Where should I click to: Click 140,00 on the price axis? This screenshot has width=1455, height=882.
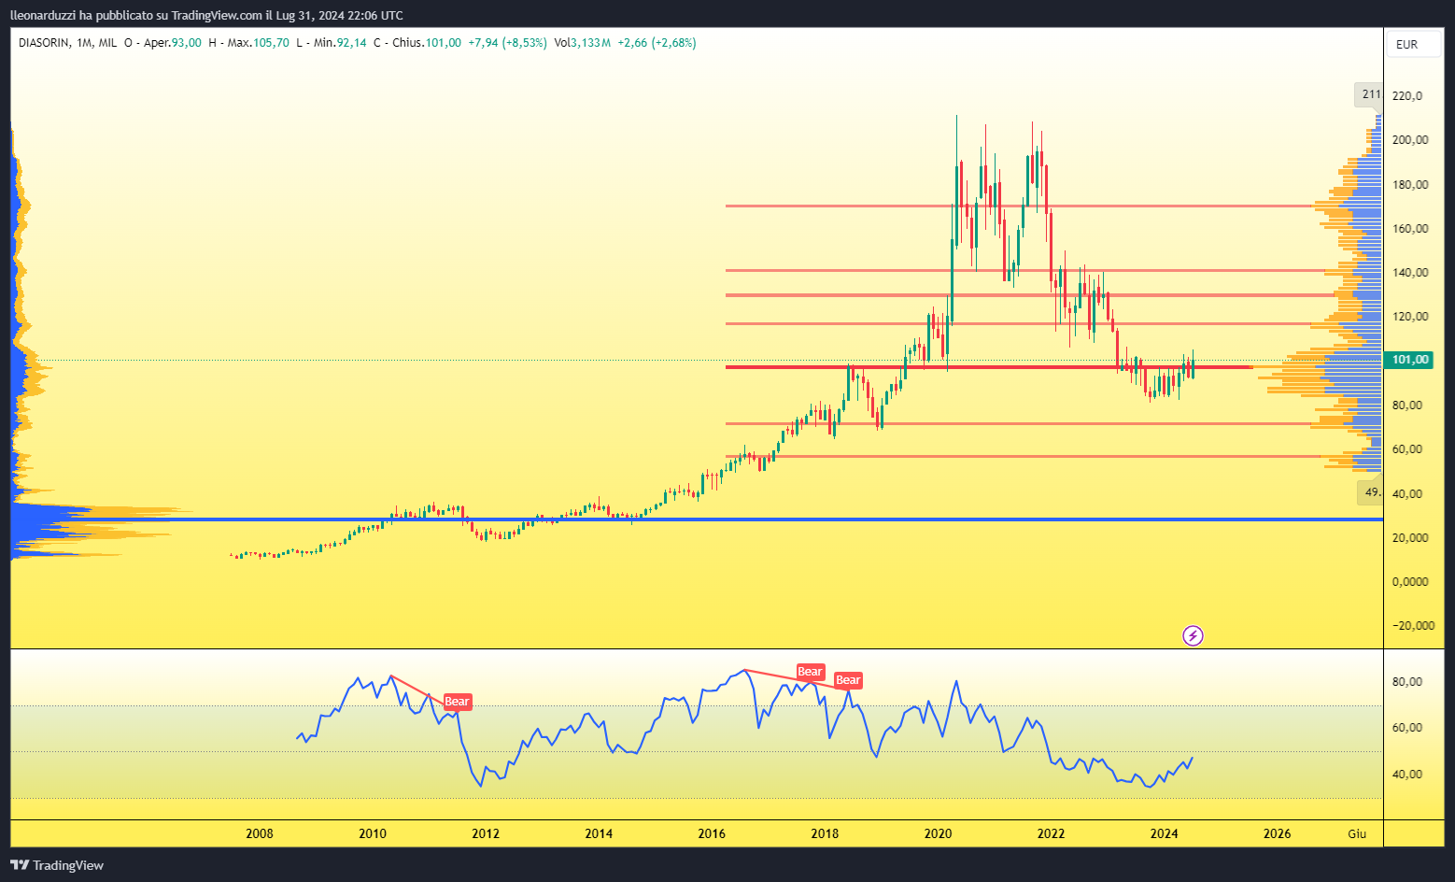(1410, 273)
